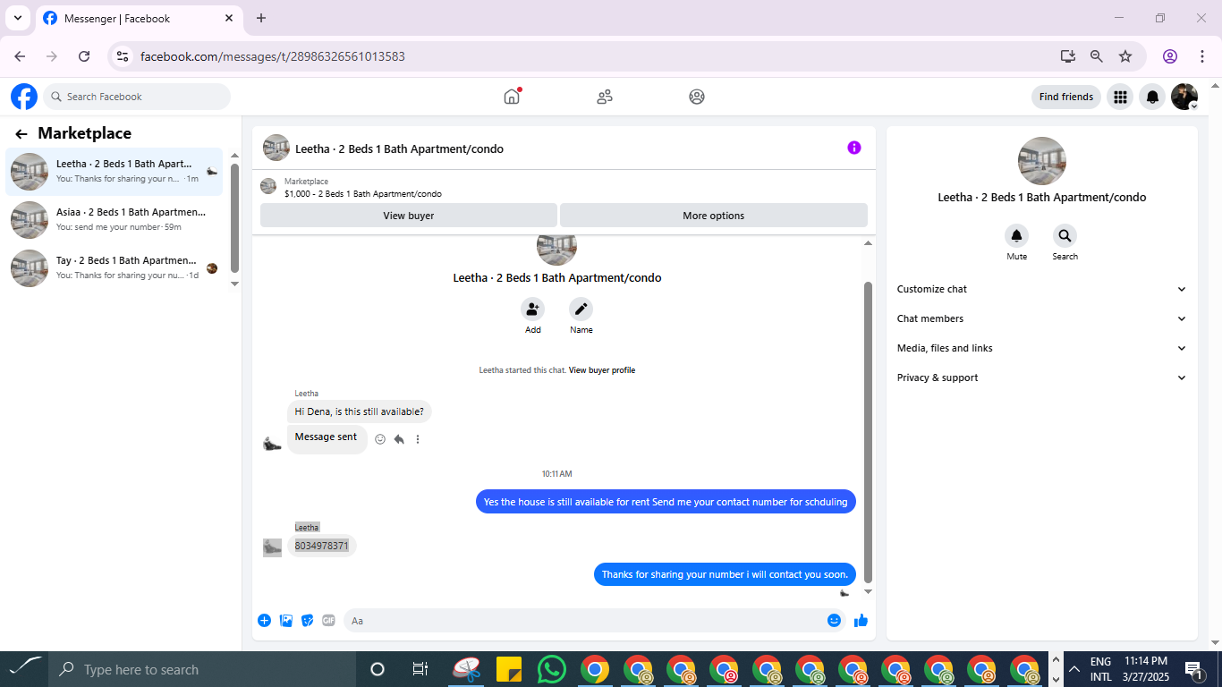The height and width of the screenshot is (687, 1222).
Task: Open the Groups icon in top navigation
Action: pyautogui.click(x=697, y=97)
